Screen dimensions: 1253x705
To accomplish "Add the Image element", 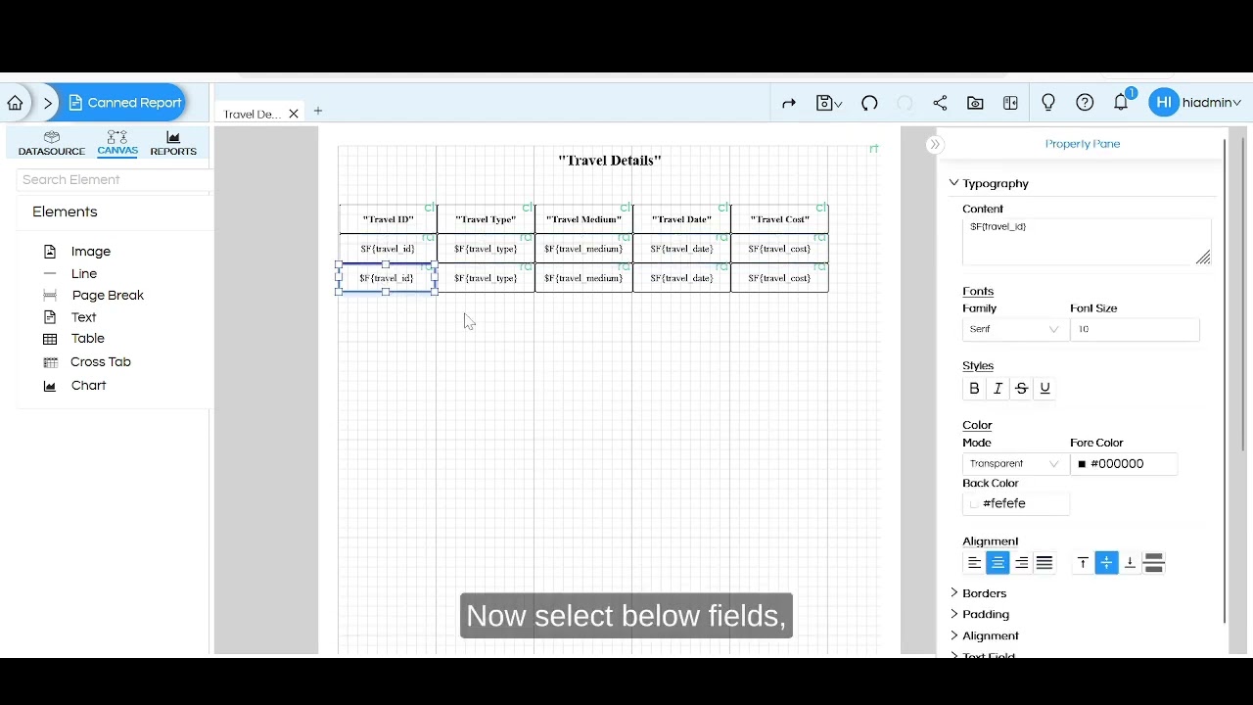I will click(x=77, y=252).
